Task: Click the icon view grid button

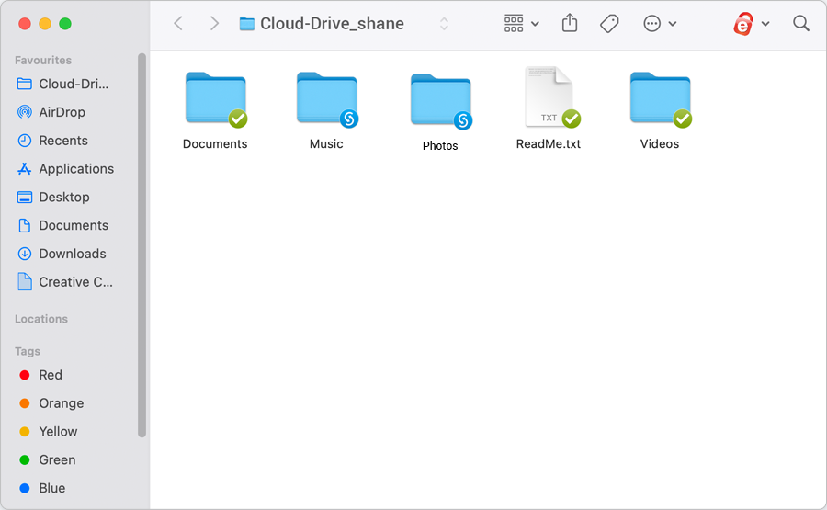Action: click(x=514, y=24)
